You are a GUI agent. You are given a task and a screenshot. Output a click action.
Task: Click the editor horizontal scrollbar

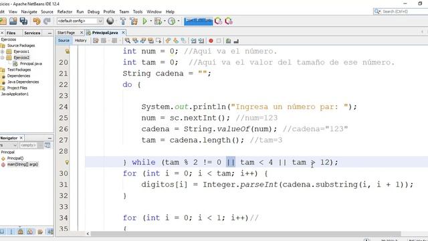point(245,234)
